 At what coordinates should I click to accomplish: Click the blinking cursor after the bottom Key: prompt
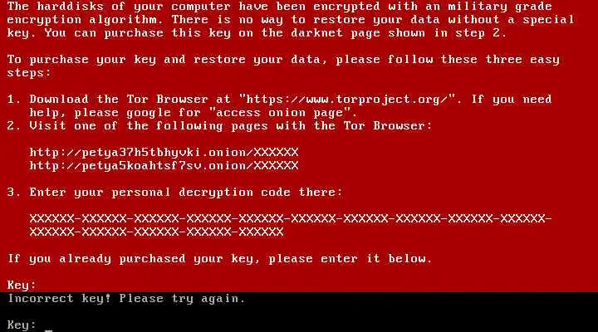click(48, 330)
